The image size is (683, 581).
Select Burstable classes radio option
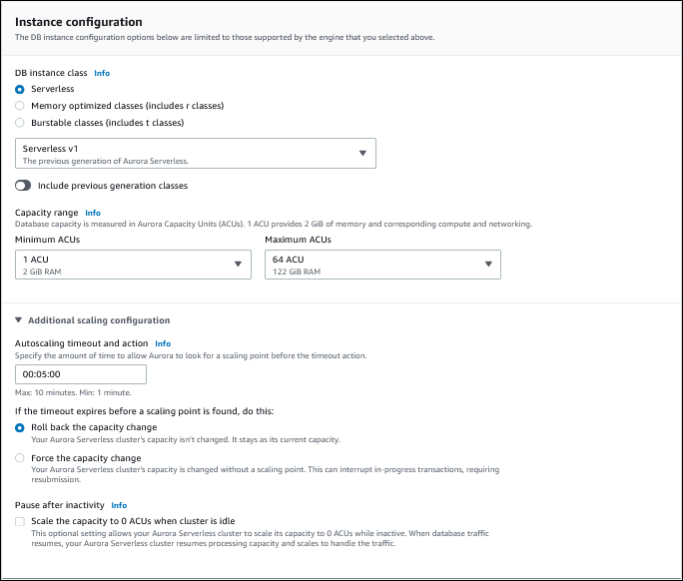(x=20, y=123)
